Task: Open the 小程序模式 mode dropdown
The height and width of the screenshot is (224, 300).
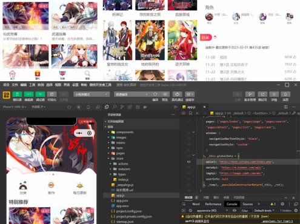Action: (92, 94)
